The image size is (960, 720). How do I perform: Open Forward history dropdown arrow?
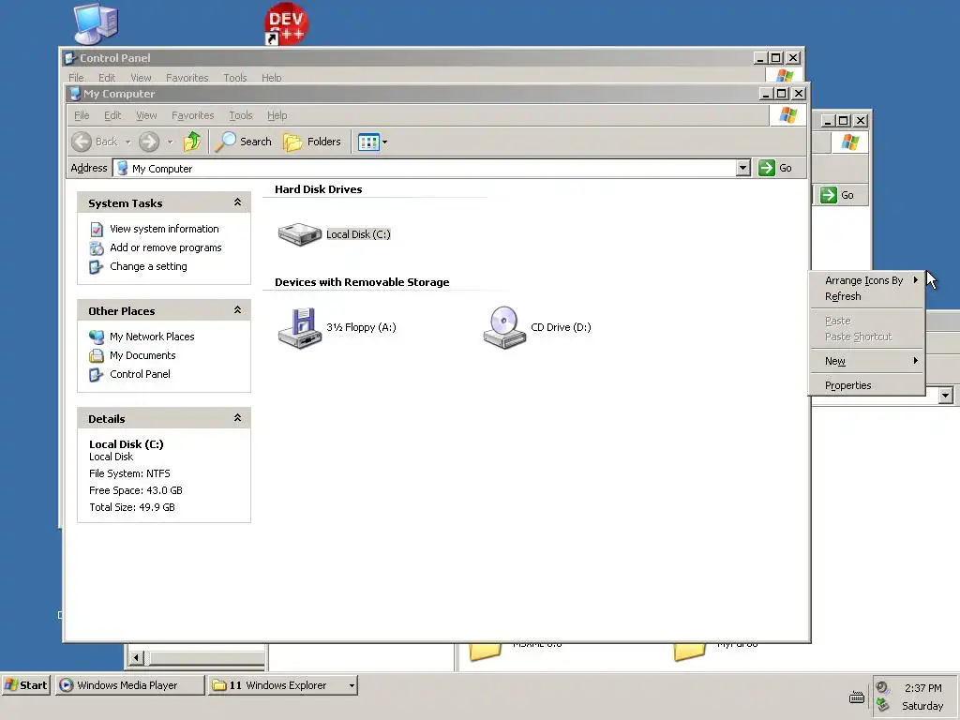[171, 142]
